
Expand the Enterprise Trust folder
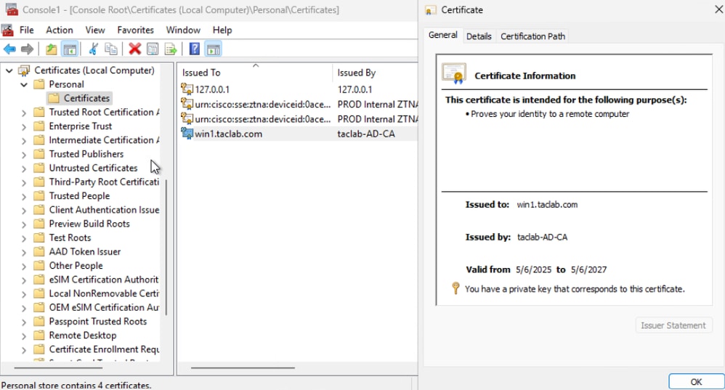pyautogui.click(x=24, y=126)
